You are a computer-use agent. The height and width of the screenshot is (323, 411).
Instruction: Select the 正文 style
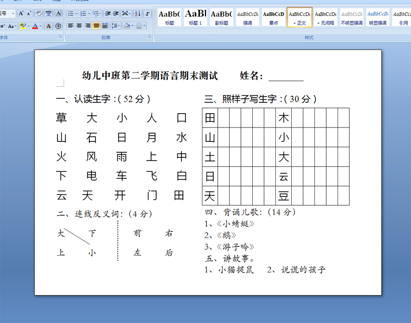(x=300, y=17)
